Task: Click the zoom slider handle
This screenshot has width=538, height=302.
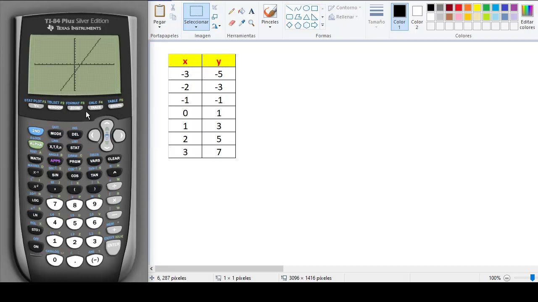Action: coord(533,278)
